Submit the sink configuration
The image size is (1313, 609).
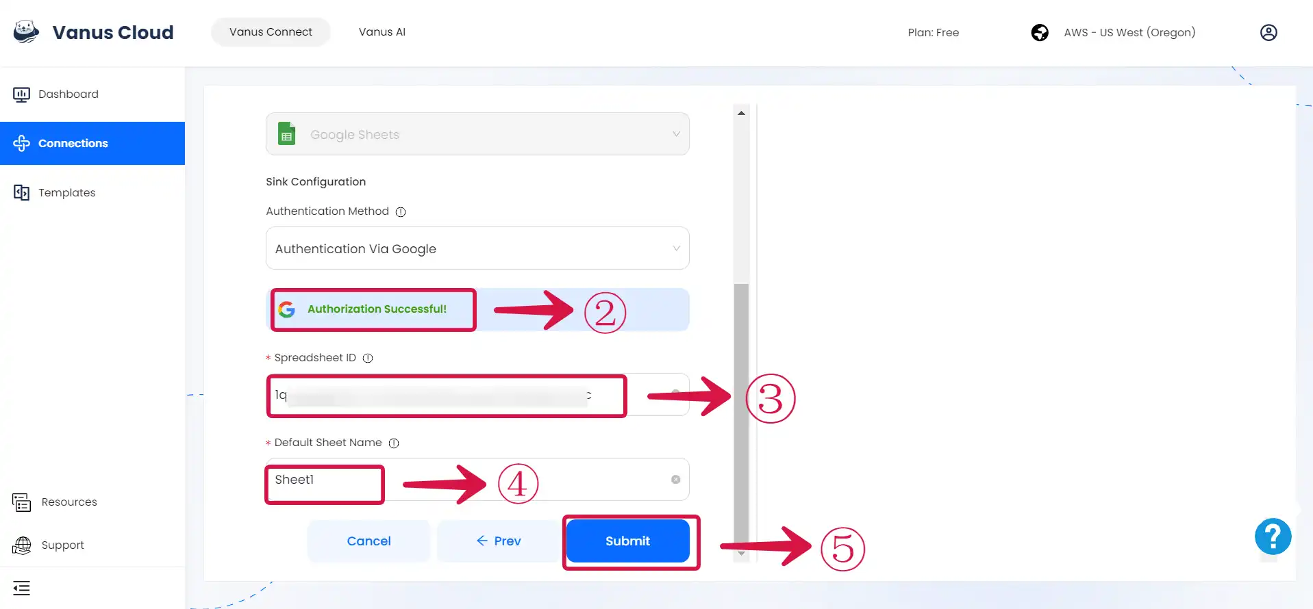pos(627,541)
